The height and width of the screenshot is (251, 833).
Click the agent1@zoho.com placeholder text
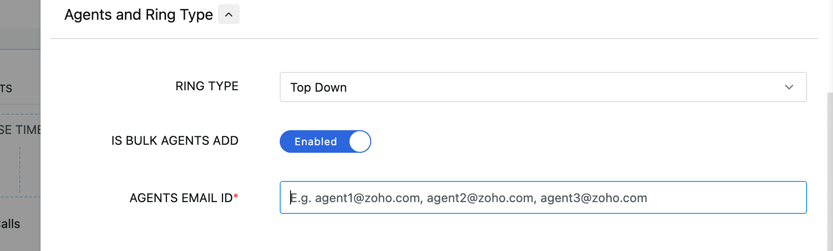tap(367, 198)
